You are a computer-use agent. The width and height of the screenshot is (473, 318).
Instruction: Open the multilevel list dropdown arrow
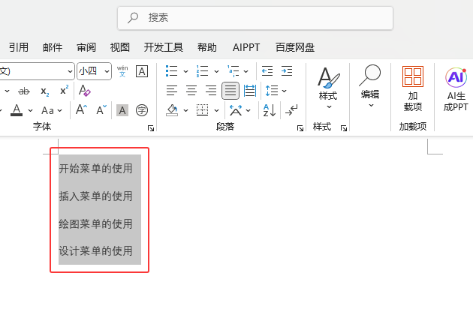click(x=246, y=71)
